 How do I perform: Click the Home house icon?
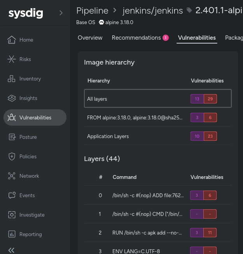click(x=12, y=40)
